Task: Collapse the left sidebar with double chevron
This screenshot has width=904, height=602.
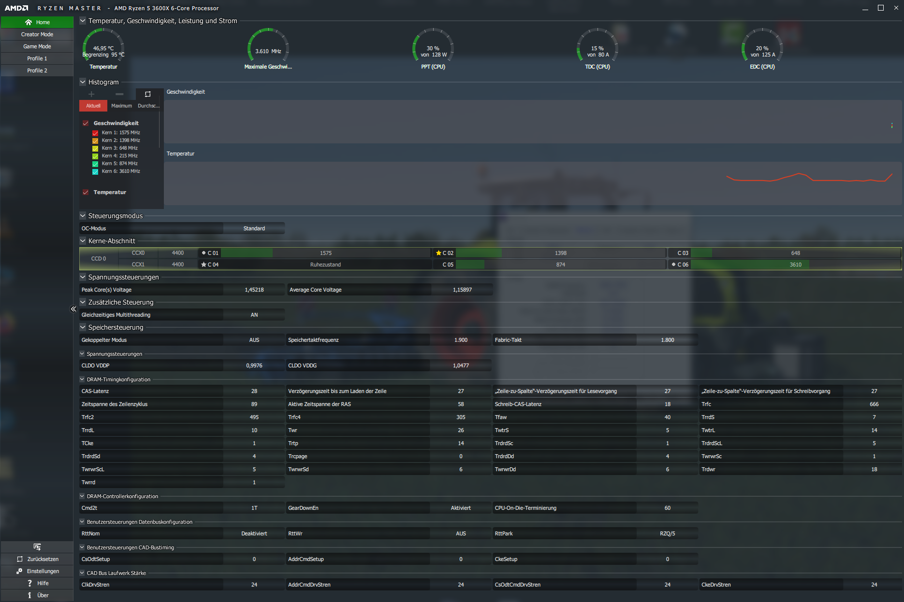Action: [73, 309]
